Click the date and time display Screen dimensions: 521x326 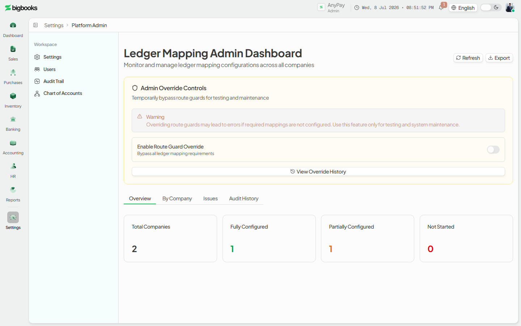pos(398,8)
